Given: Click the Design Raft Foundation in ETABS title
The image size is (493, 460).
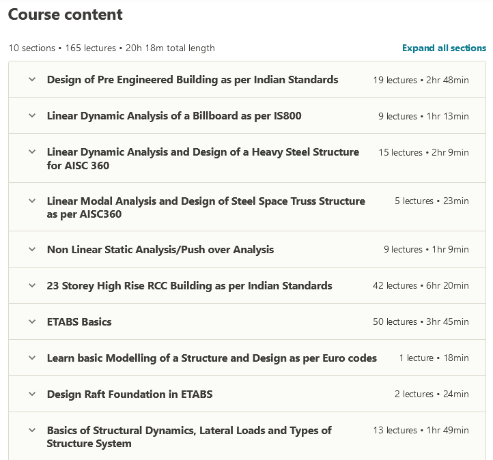Looking at the screenshot, I should click(x=130, y=394).
